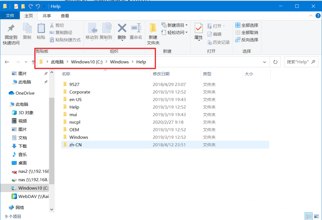Collapse the ribbon with the chevron

311,16
